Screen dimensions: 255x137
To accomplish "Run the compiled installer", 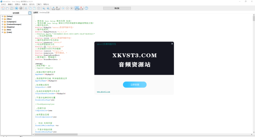I will (63, 8).
